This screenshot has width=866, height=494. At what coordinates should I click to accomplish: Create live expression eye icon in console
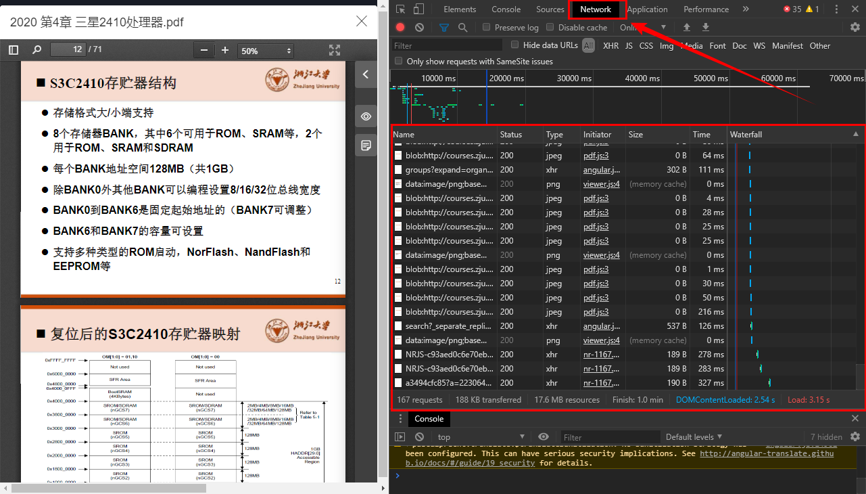click(544, 436)
